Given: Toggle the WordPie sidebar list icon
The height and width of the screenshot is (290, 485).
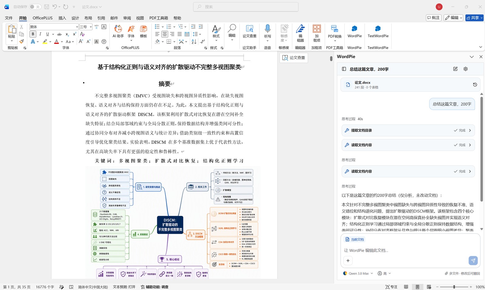Looking at the screenshot, I should [344, 69].
